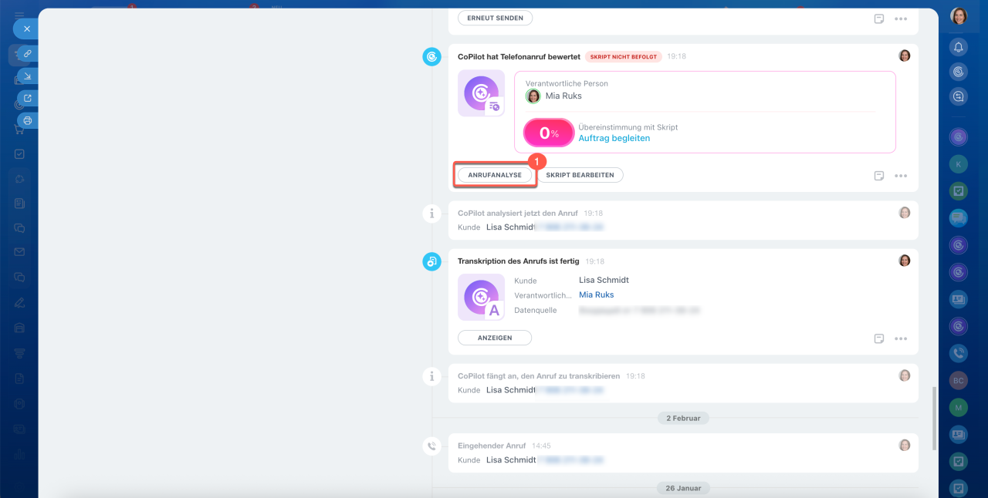Click the SKRIPT BEARBEITEN button
The width and height of the screenshot is (988, 498).
(580, 175)
